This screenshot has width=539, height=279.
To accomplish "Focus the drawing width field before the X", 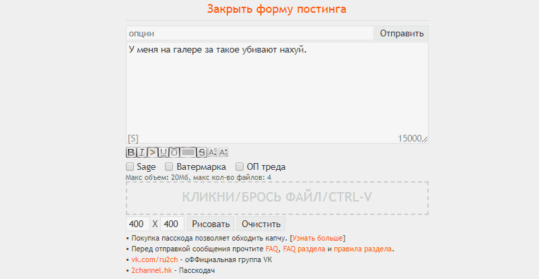I will pyautogui.click(x=138, y=224).
